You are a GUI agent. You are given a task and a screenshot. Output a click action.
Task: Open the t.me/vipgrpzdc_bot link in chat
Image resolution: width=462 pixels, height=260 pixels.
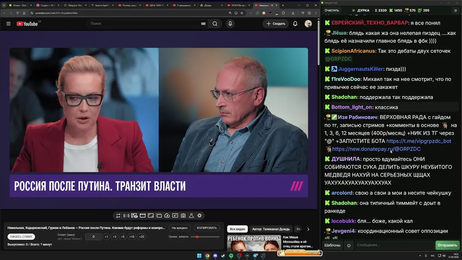click(x=419, y=141)
